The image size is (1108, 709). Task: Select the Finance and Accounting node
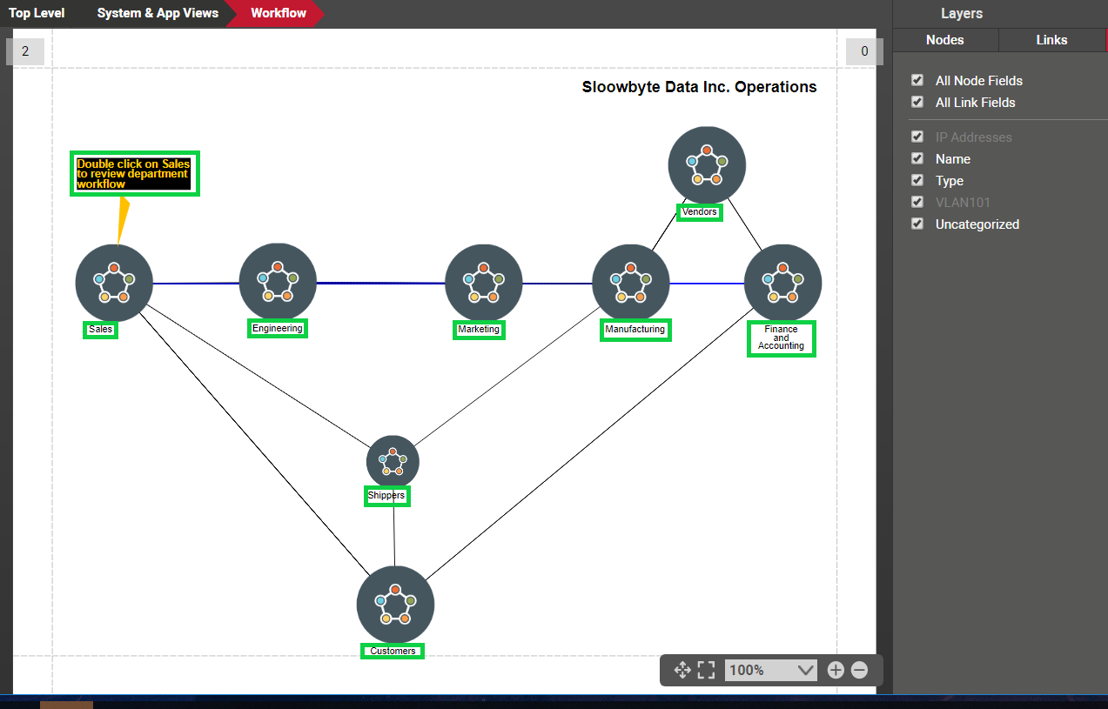(x=782, y=283)
